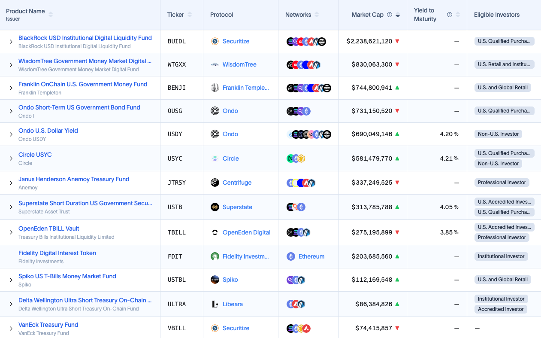Open Centrifuge protocol link

click(x=237, y=183)
